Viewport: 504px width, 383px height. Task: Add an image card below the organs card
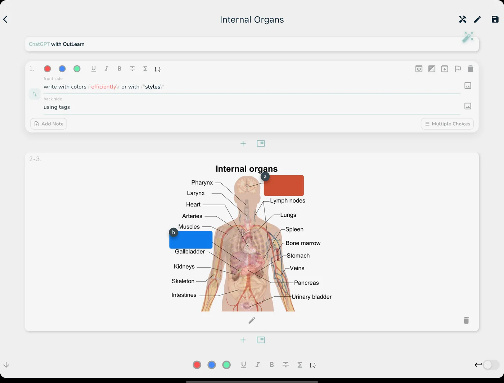click(x=261, y=340)
